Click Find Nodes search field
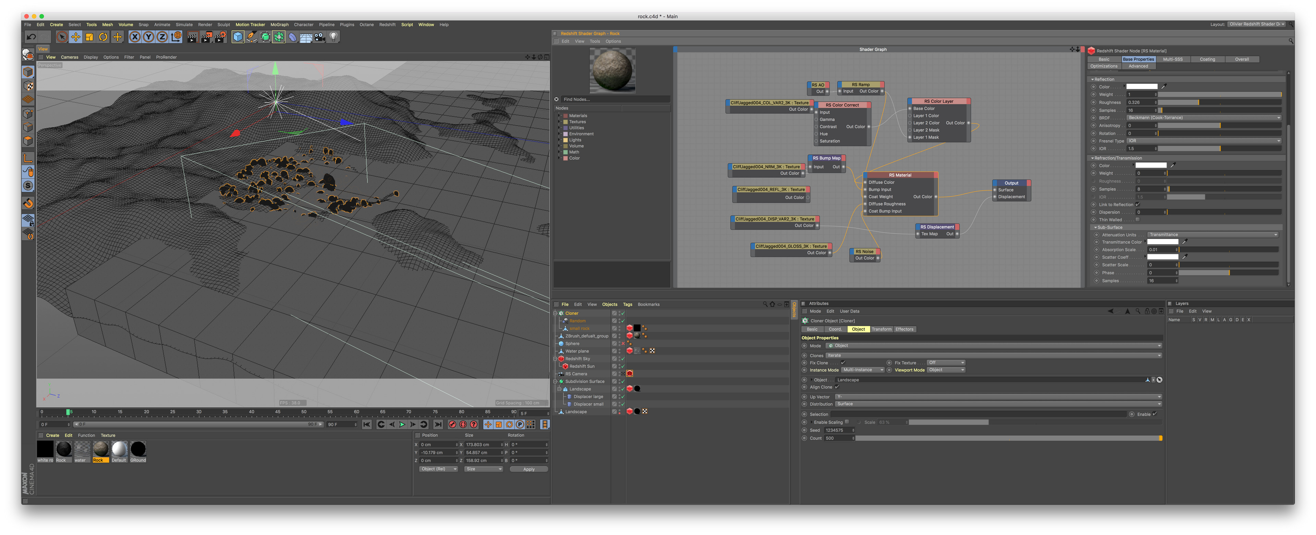 click(x=615, y=100)
